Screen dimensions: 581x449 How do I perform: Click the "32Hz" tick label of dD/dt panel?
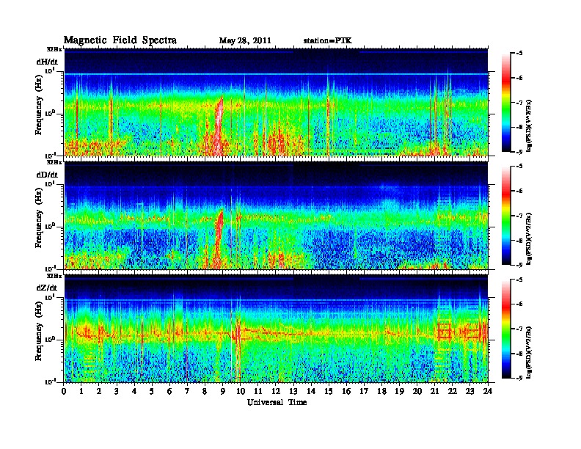point(54,162)
